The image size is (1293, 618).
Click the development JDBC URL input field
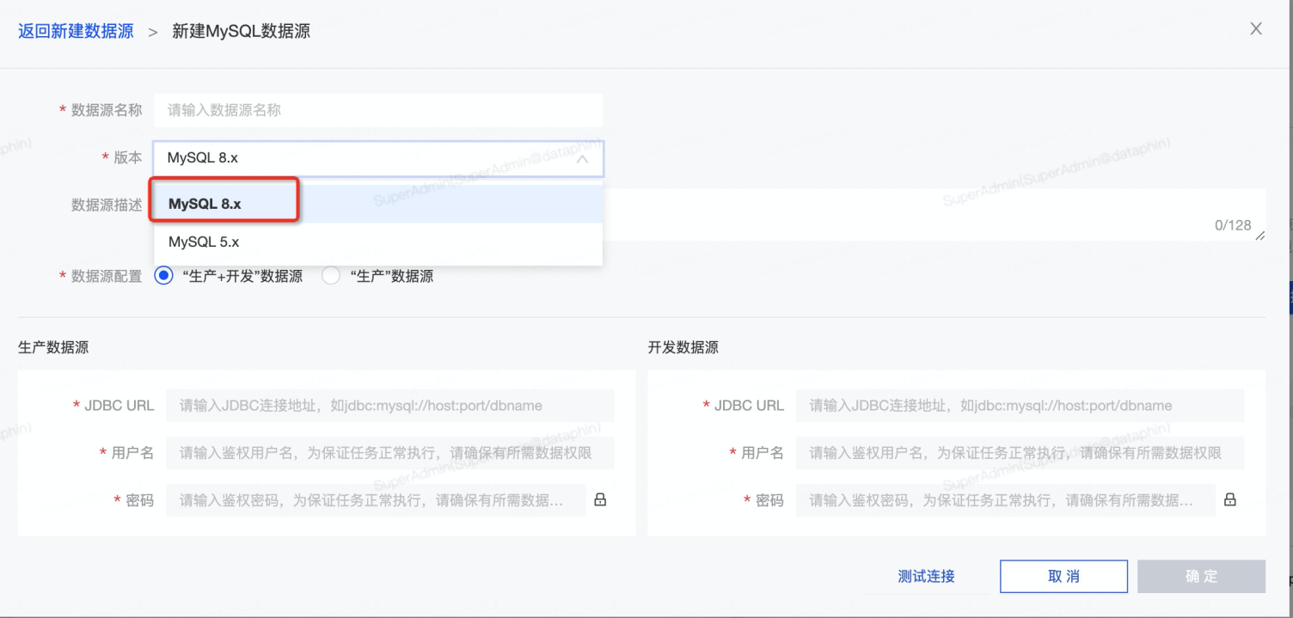click(x=1020, y=405)
